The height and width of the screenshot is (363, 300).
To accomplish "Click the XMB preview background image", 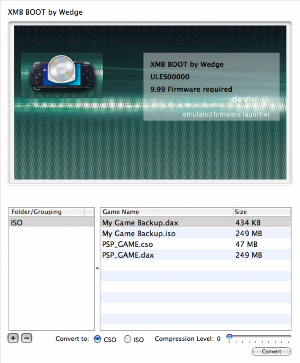I will coord(150,102).
